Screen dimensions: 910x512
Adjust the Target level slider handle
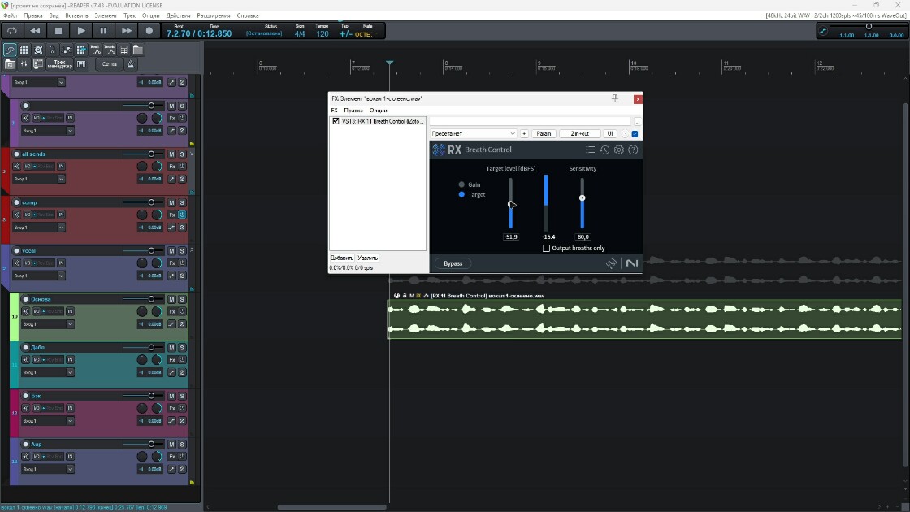pyautogui.click(x=511, y=204)
